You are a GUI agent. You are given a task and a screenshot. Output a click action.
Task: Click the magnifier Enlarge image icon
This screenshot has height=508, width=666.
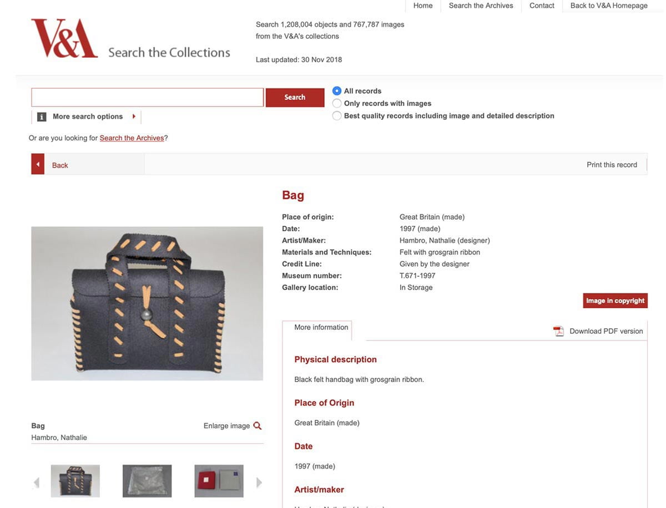258,426
